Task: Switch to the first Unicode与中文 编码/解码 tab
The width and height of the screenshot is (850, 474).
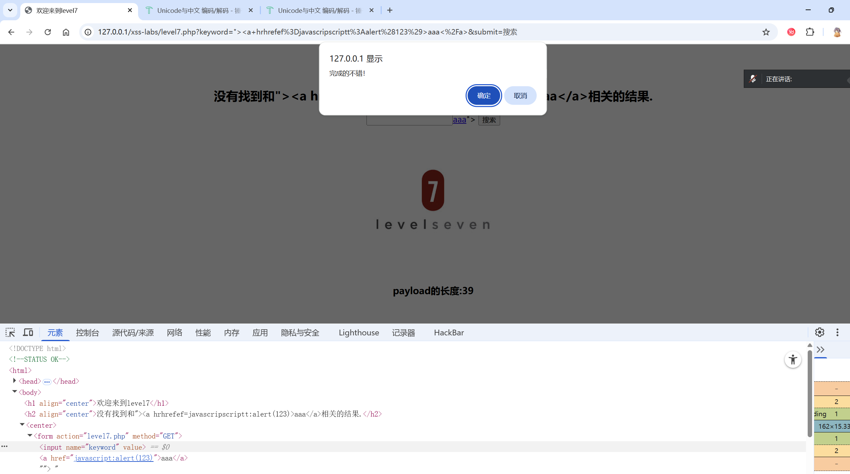Action: [198, 10]
